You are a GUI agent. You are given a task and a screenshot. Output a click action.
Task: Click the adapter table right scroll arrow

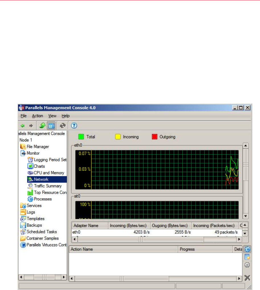tap(239, 239)
